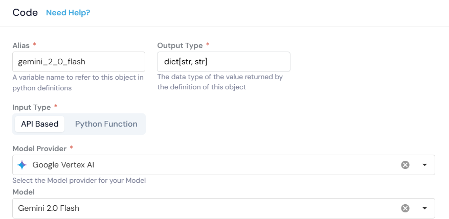
Task: Expand the Model Provider dropdown arrow
Action: coord(424,165)
